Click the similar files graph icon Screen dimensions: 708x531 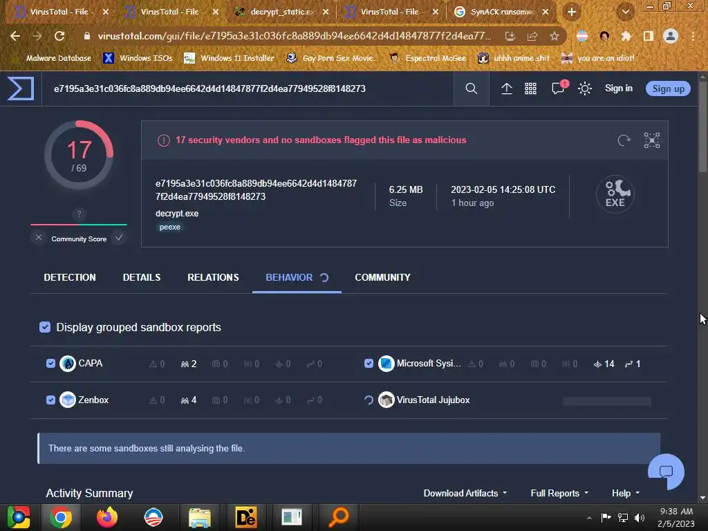651,140
